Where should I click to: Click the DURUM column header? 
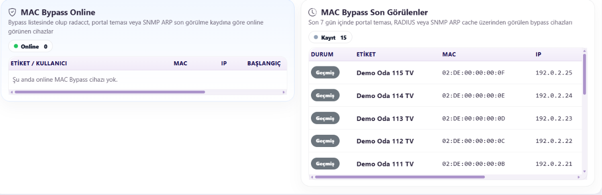[x=322, y=55]
